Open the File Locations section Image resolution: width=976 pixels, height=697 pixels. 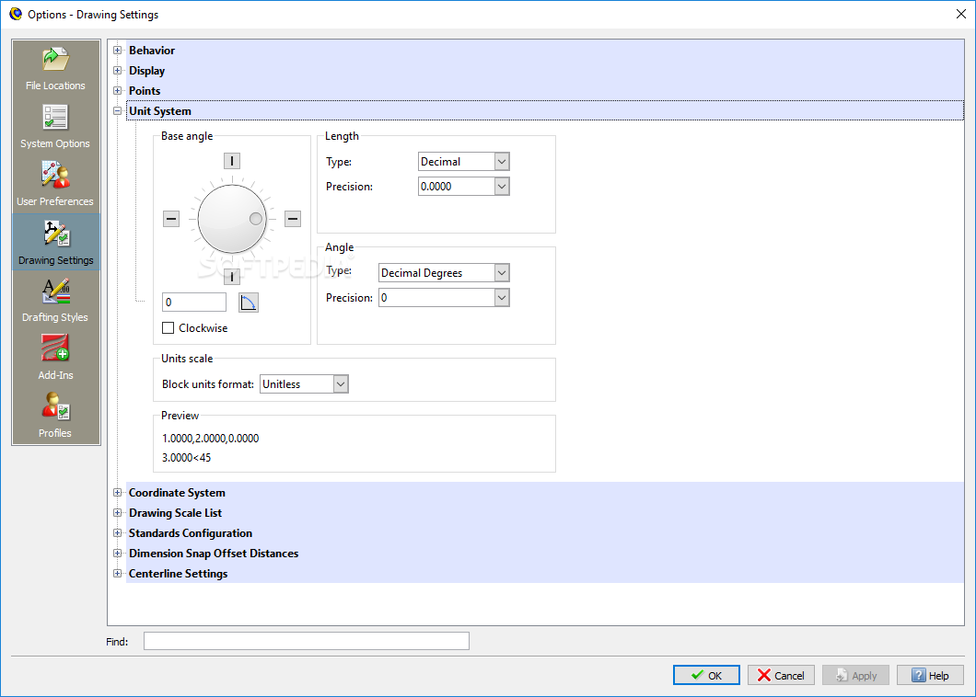pos(55,69)
